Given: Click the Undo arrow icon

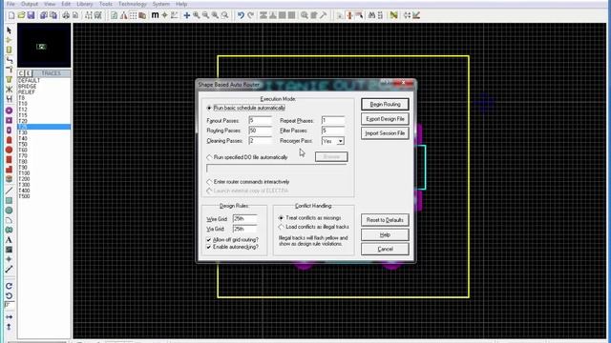Looking at the screenshot, I should click(241, 15).
